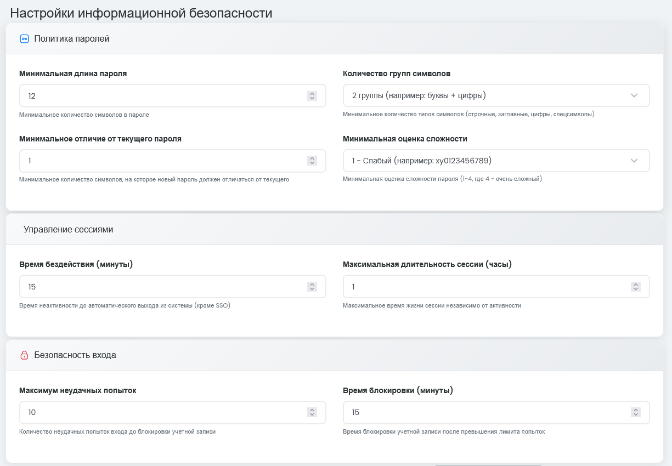Image resolution: width=672 pixels, height=466 pixels.
Task: Click the Максимальная длительность сессии input field
Action: pyautogui.click(x=496, y=287)
